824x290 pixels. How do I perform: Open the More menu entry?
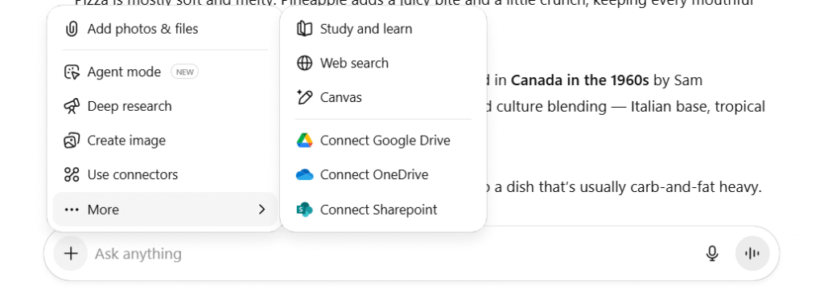[165, 210]
